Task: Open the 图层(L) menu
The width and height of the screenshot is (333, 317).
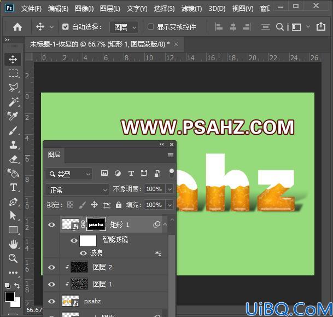Action: (110, 9)
